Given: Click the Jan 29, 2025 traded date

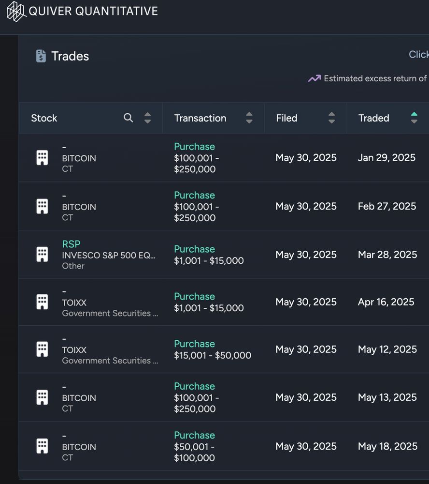Looking at the screenshot, I should 386,158.
